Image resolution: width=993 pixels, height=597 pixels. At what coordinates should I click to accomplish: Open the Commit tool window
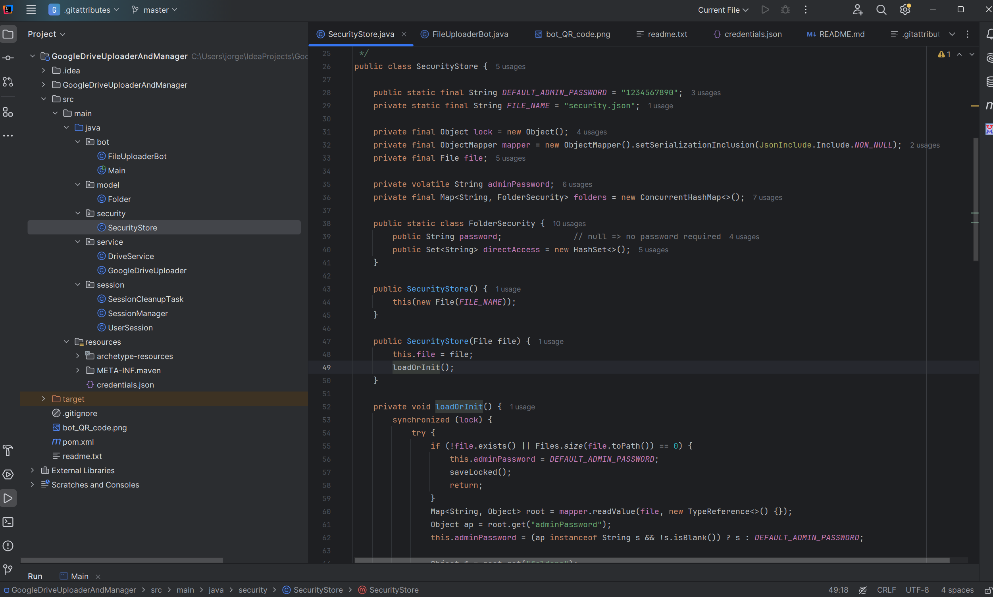tap(8, 58)
